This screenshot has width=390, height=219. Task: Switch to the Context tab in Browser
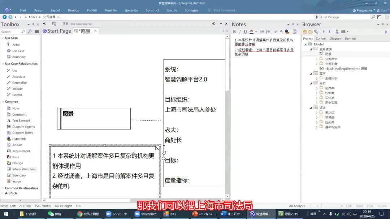pyautogui.click(x=321, y=39)
